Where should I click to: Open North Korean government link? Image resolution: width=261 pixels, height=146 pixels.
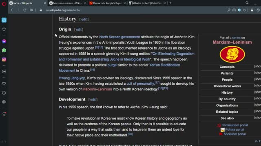(119, 37)
